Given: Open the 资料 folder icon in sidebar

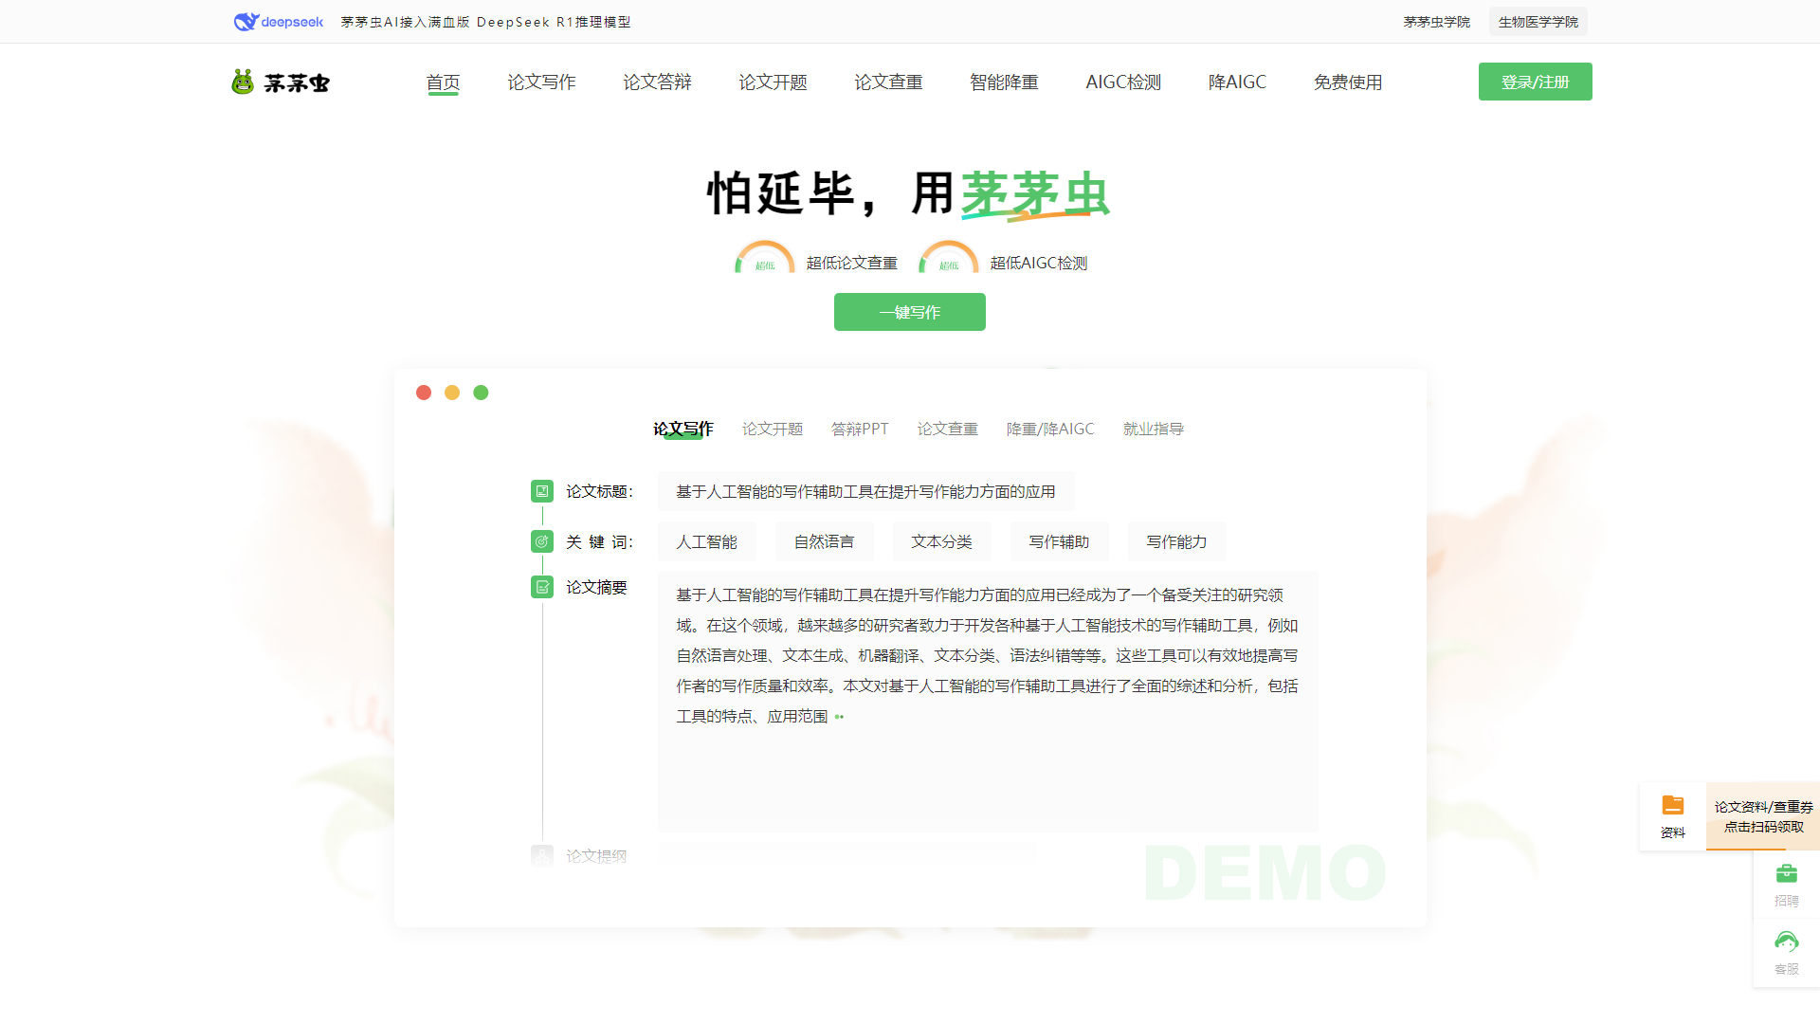Looking at the screenshot, I should [x=1672, y=806].
